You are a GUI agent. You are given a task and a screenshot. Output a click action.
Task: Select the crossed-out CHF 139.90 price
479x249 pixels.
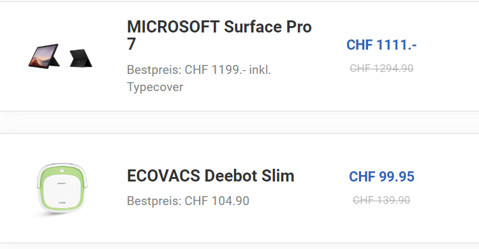coord(381,200)
